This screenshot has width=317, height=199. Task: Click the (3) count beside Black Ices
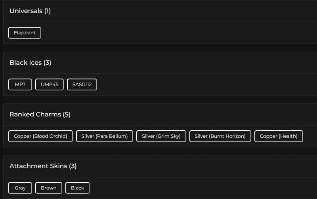(x=48, y=63)
